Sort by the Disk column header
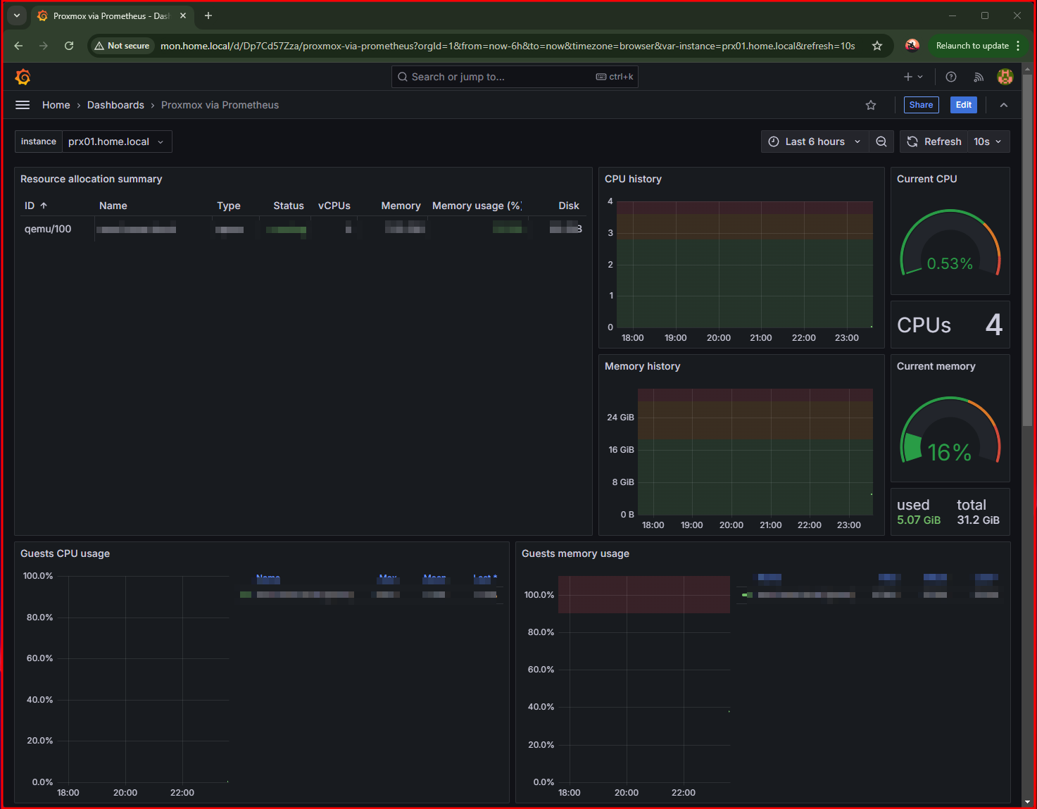The image size is (1037, 809). point(569,206)
